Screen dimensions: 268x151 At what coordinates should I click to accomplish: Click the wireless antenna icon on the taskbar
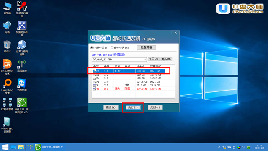pyautogui.click(x=30, y=147)
